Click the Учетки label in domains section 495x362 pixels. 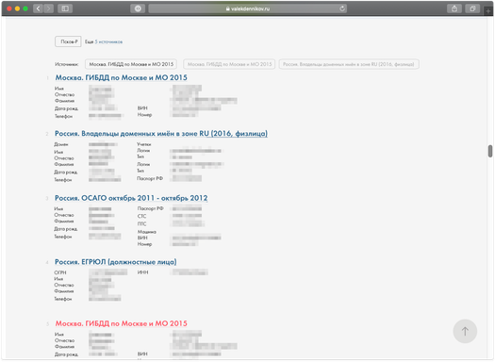144,144
